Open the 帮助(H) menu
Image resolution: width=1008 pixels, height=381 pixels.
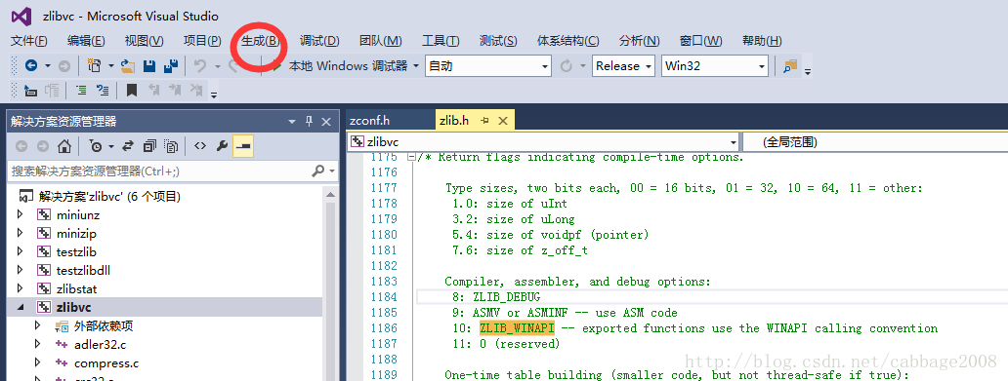click(762, 41)
